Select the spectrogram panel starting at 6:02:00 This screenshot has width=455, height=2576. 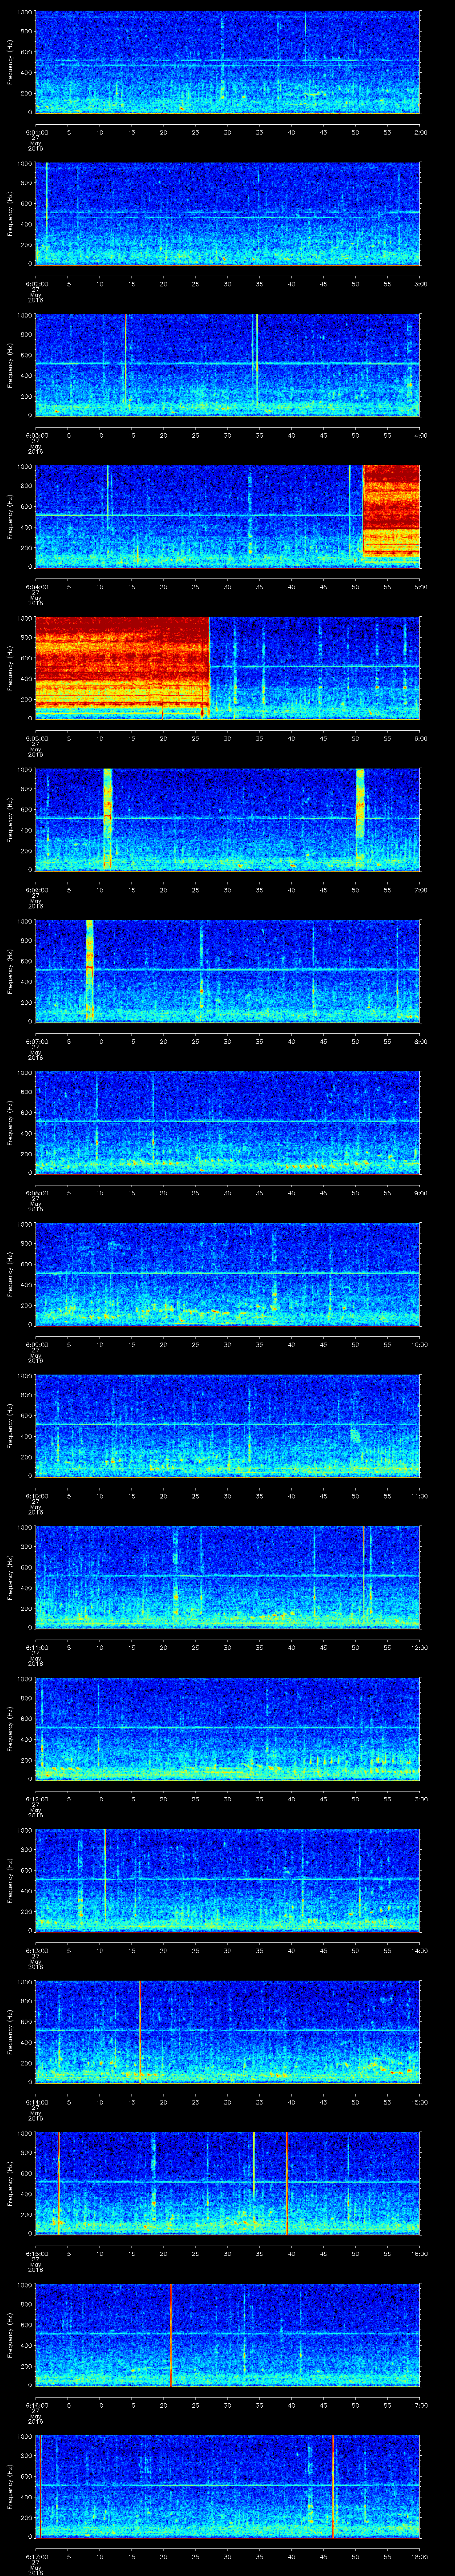(227, 213)
